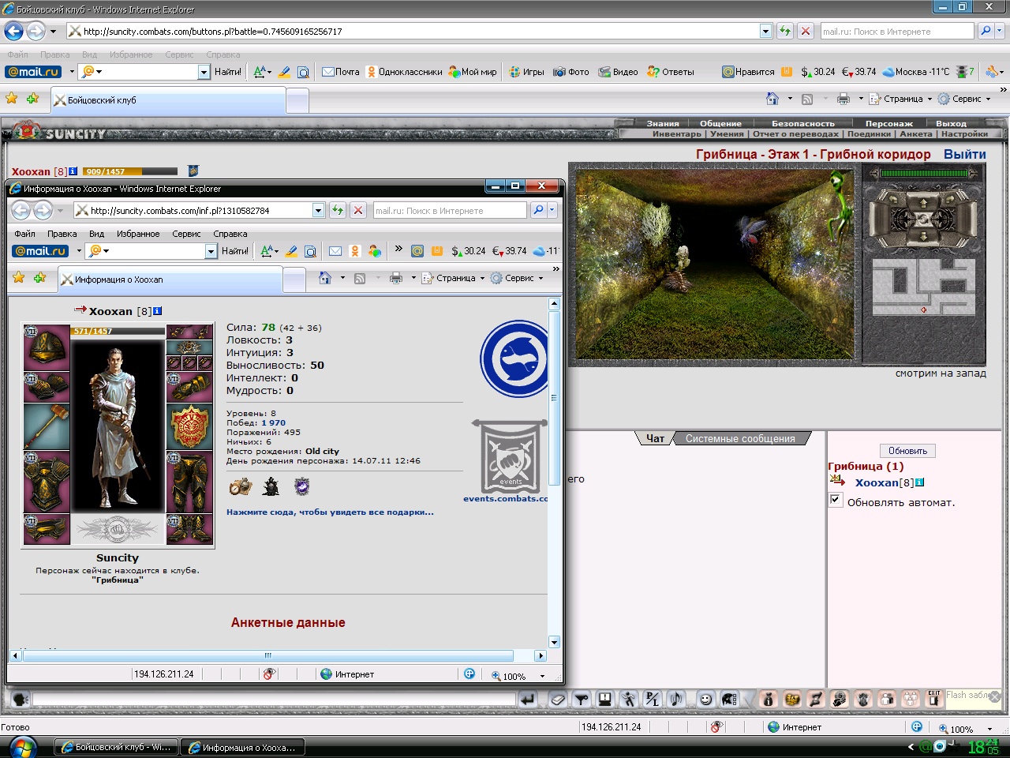Image resolution: width=1010 pixels, height=758 pixels.
Task: Click the info icon beside Xooxan in room list
Action: pos(920,482)
